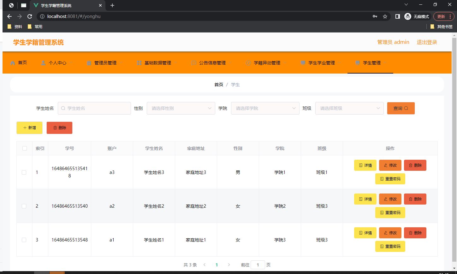Open the 管理员管理 menu item

coord(105,63)
